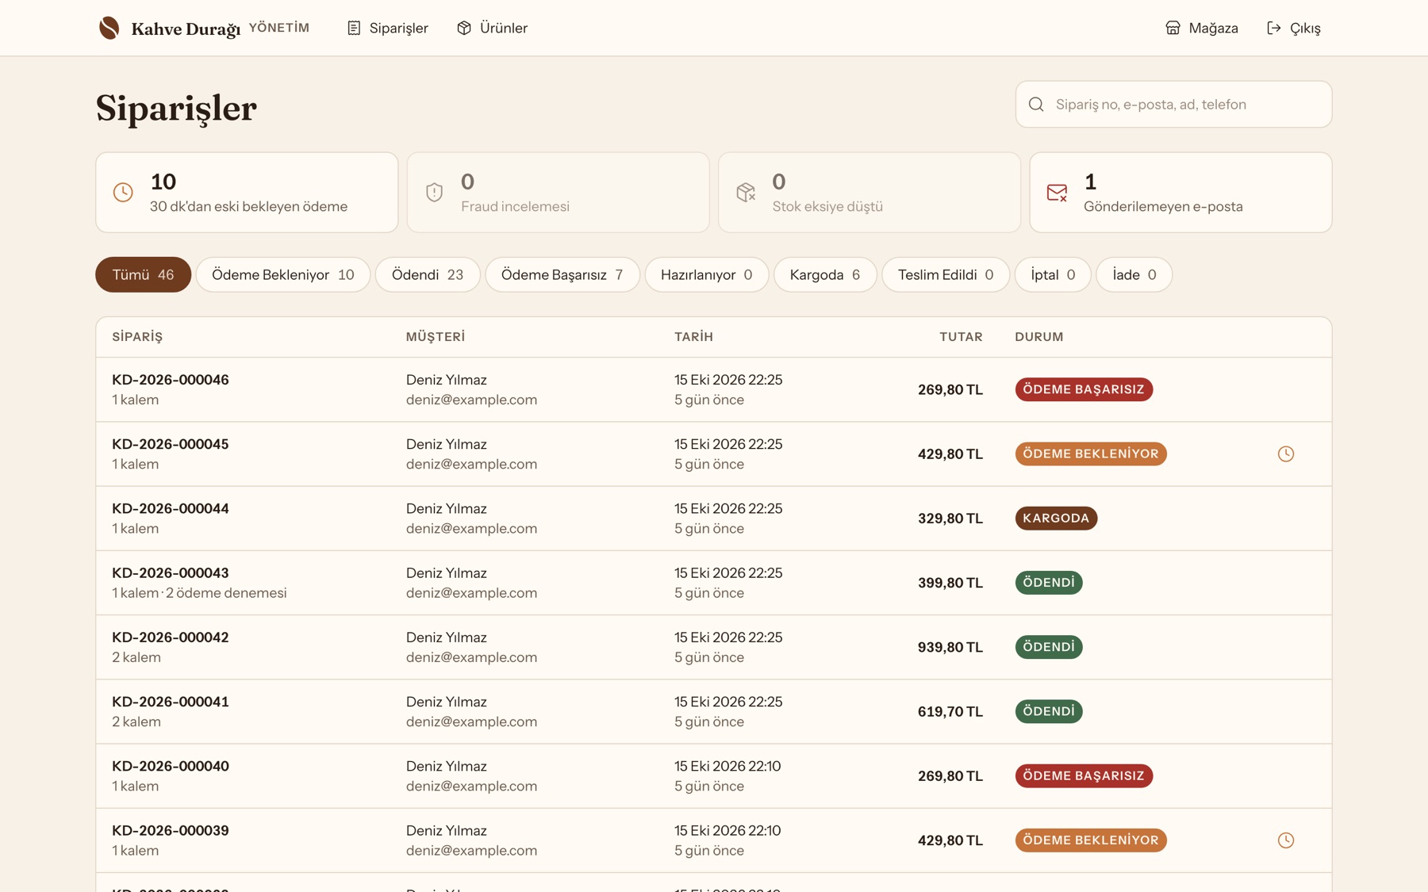The image size is (1428, 892).
Task: Click the failed mail icon on e-posta card
Action: pyautogui.click(x=1057, y=192)
